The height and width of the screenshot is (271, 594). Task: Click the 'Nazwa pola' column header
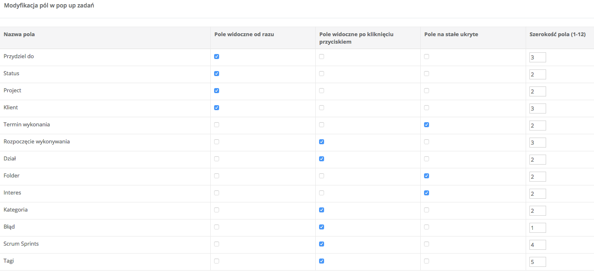click(x=19, y=34)
